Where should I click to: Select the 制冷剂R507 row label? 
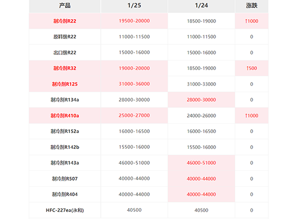pos(65,178)
